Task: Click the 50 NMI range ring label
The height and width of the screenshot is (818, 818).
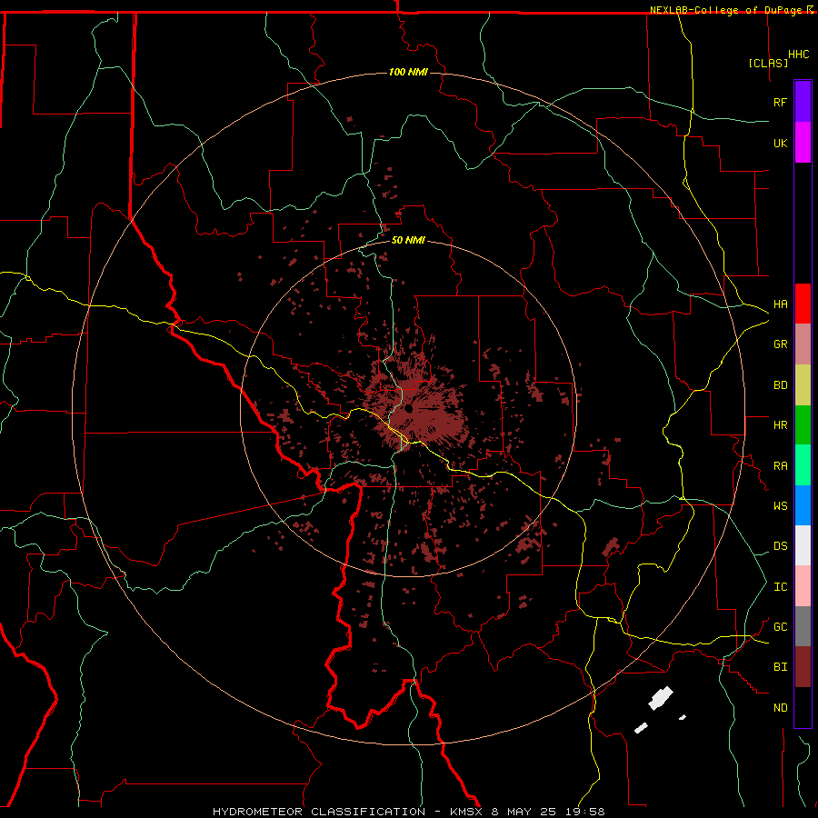Action: click(x=408, y=240)
